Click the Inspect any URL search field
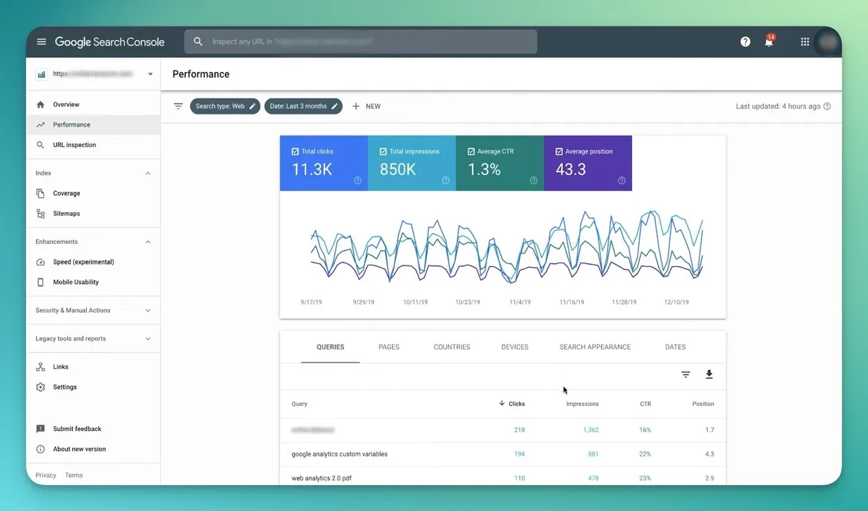The image size is (868, 511). pyautogui.click(x=360, y=41)
